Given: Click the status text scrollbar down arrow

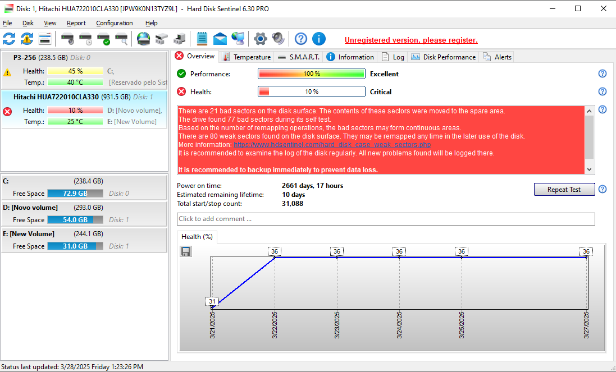Looking at the screenshot, I should point(589,169).
